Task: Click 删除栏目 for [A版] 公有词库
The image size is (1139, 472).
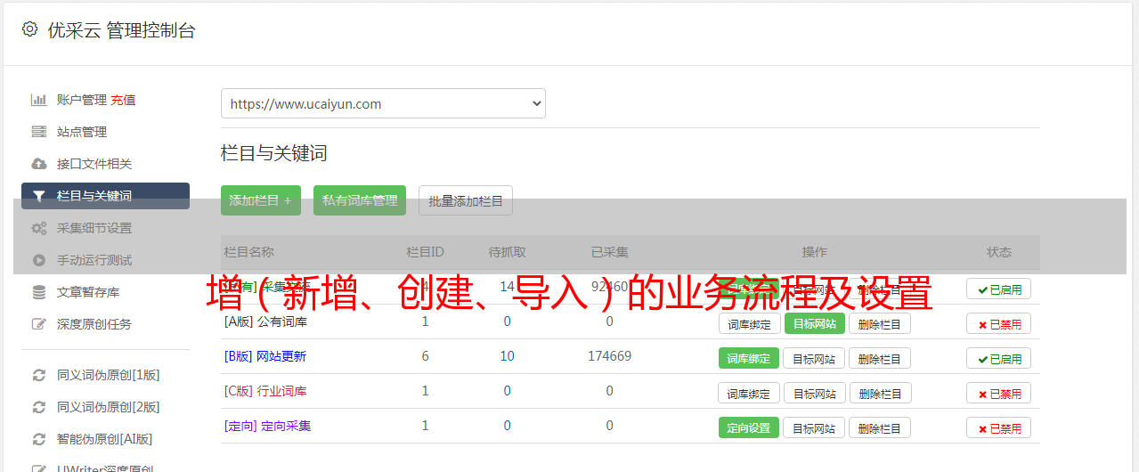Action: pos(879,323)
